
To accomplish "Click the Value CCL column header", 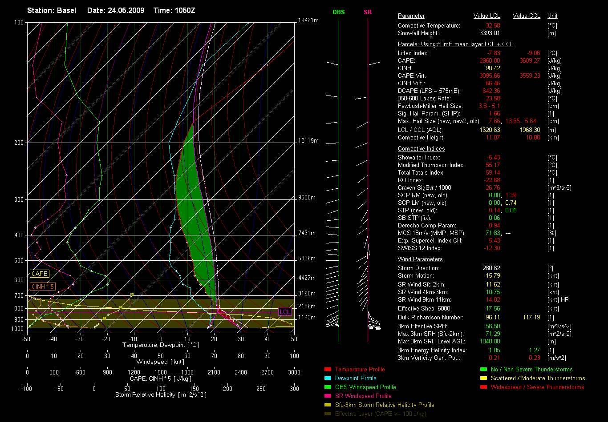I will 526,16.
